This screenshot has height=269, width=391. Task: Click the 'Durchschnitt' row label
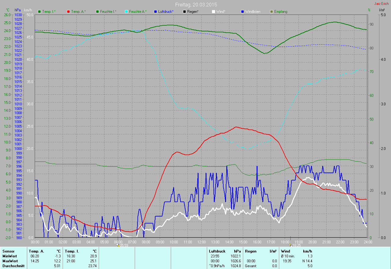13,266
